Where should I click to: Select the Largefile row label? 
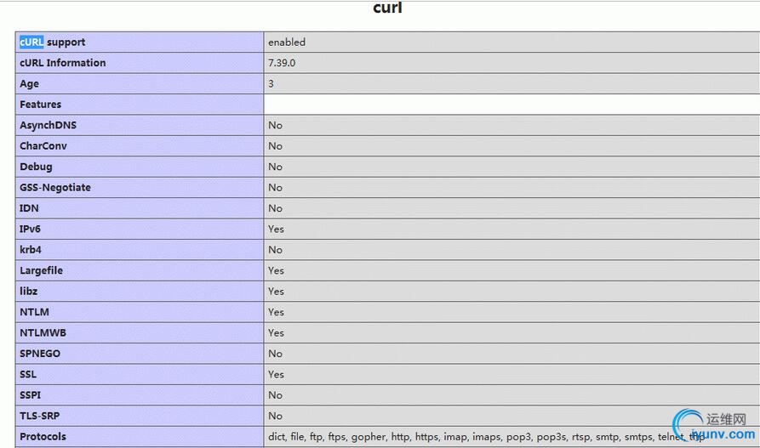[41, 270]
